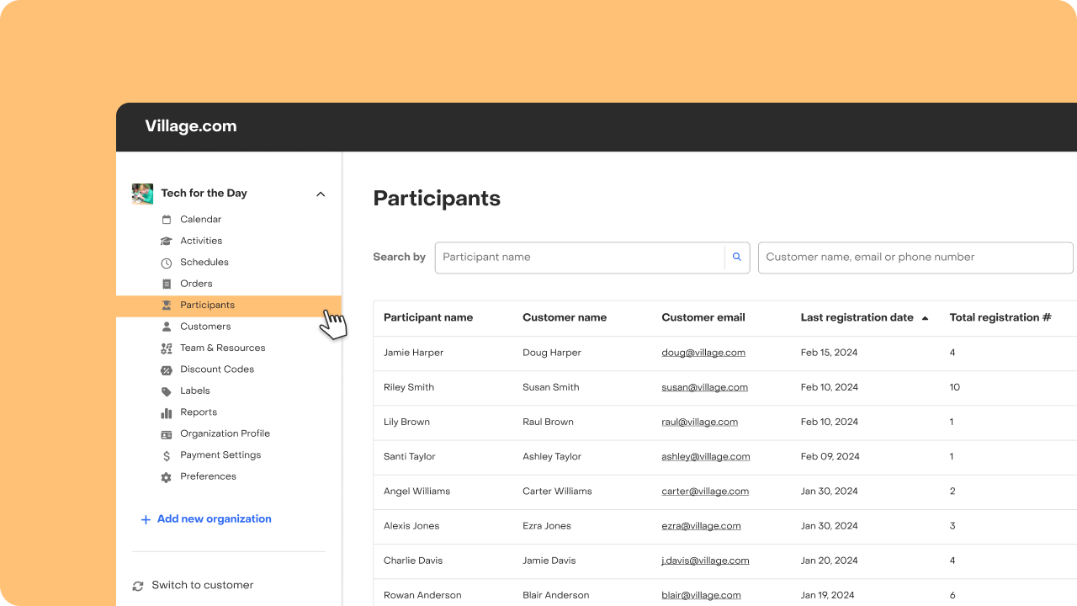
Task: Open susan@village.com email link
Action: point(705,388)
